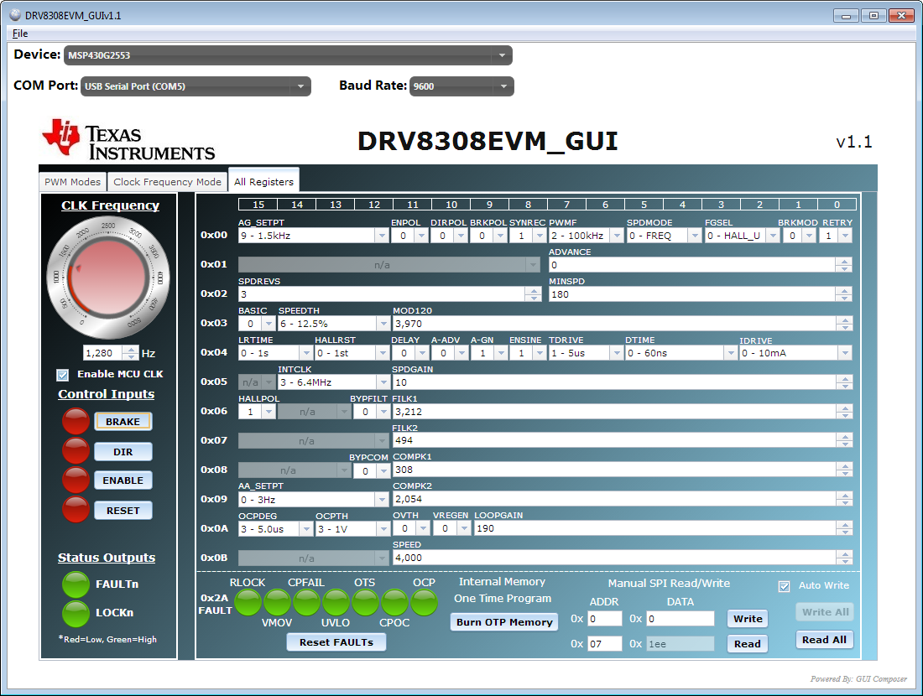Open the Device dropdown MSP430G2553
The width and height of the screenshot is (923, 696).
(x=288, y=55)
